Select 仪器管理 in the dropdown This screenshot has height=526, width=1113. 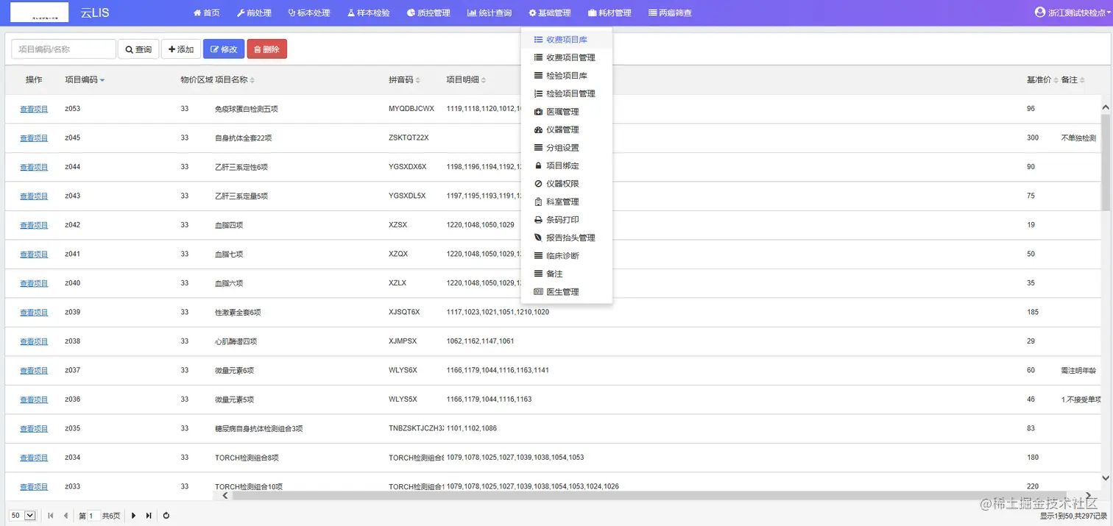pos(566,129)
